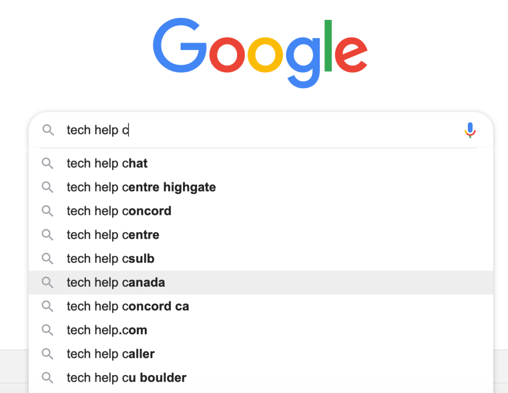The image size is (508, 393).
Task: Click the search icon next to 'tech help.com'
Action: click(x=48, y=330)
